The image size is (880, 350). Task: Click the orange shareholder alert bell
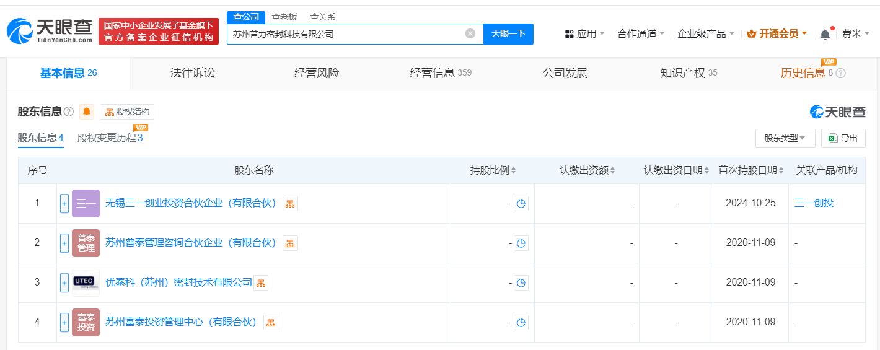pyautogui.click(x=87, y=112)
